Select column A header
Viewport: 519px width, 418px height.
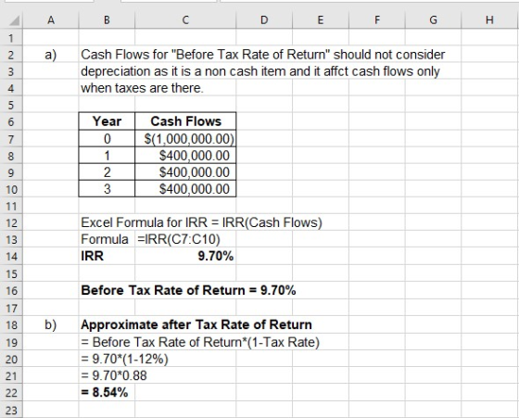coord(51,20)
